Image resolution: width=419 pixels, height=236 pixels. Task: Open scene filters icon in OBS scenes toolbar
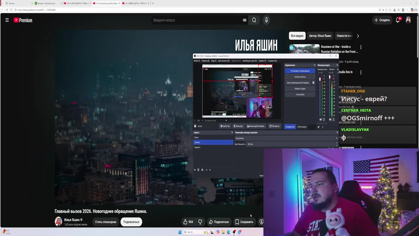(x=202, y=170)
